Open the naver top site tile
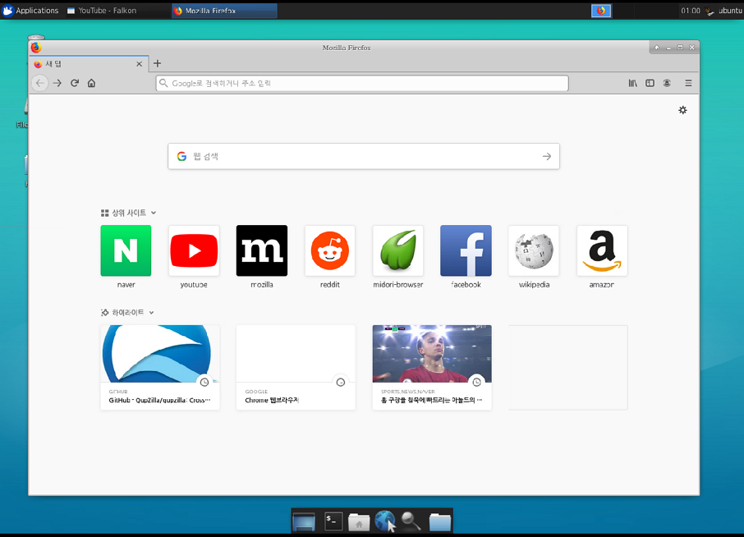This screenshot has height=537, width=744. (x=126, y=250)
